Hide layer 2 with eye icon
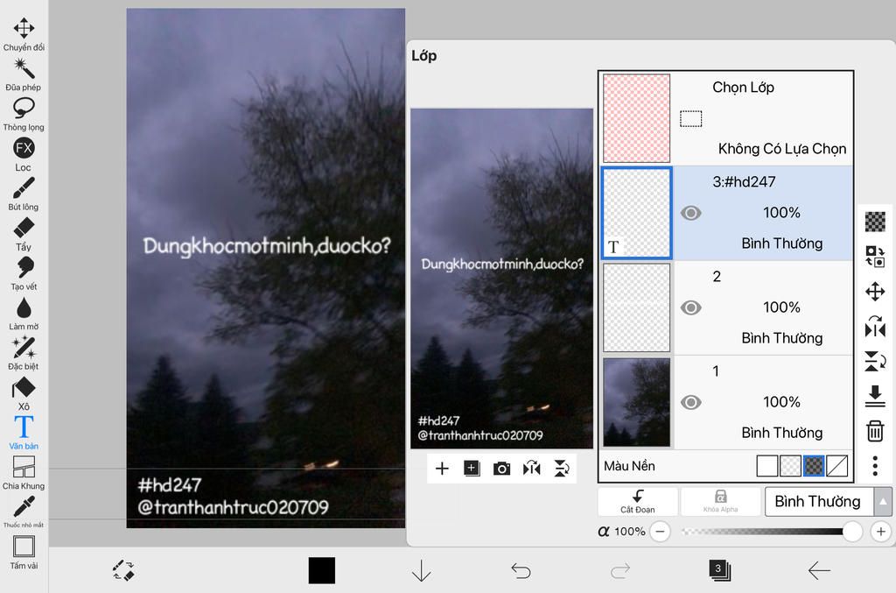 [691, 307]
